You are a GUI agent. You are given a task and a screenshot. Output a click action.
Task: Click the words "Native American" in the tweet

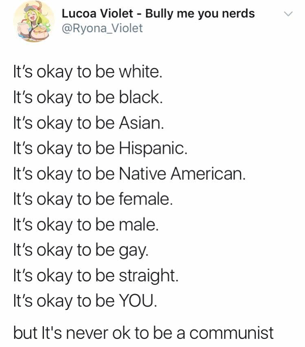point(182,174)
